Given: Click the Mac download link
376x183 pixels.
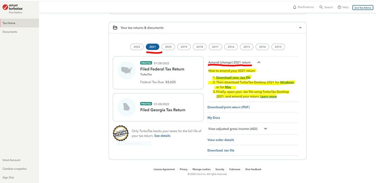Looking at the screenshot, I should point(228,87).
